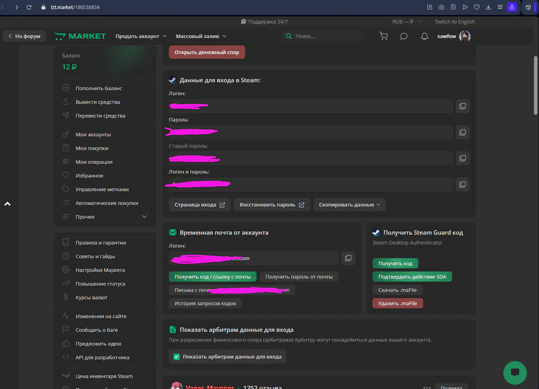Click Восстановить пароль button
The width and height of the screenshot is (539, 389).
[272, 204]
